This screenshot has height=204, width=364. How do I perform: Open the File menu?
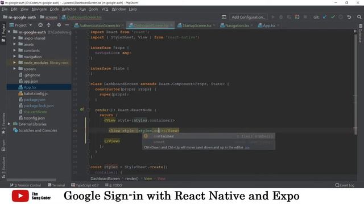tap(5, 9)
